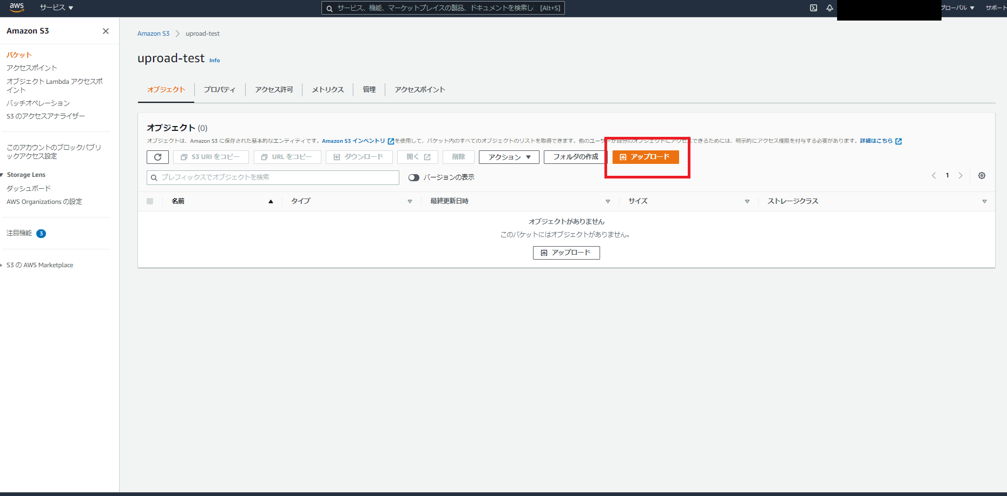The height and width of the screenshot is (496, 1007).
Task: Sort by 名前 ascending arrow
Action: pos(271,201)
